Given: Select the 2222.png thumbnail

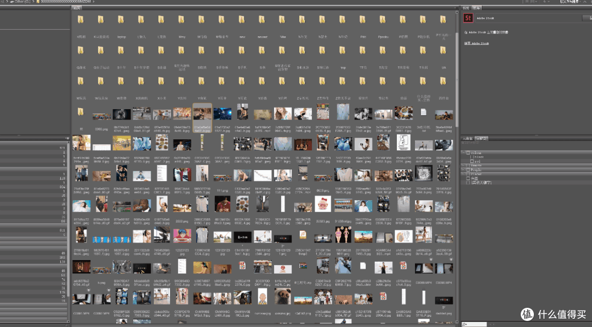Looking at the screenshot, I should pyautogui.click(x=181, y=207).
